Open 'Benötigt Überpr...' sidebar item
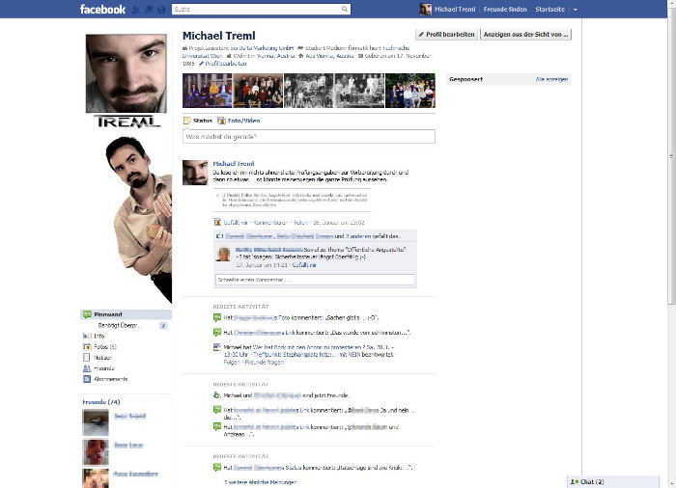 tap(120, 326)
